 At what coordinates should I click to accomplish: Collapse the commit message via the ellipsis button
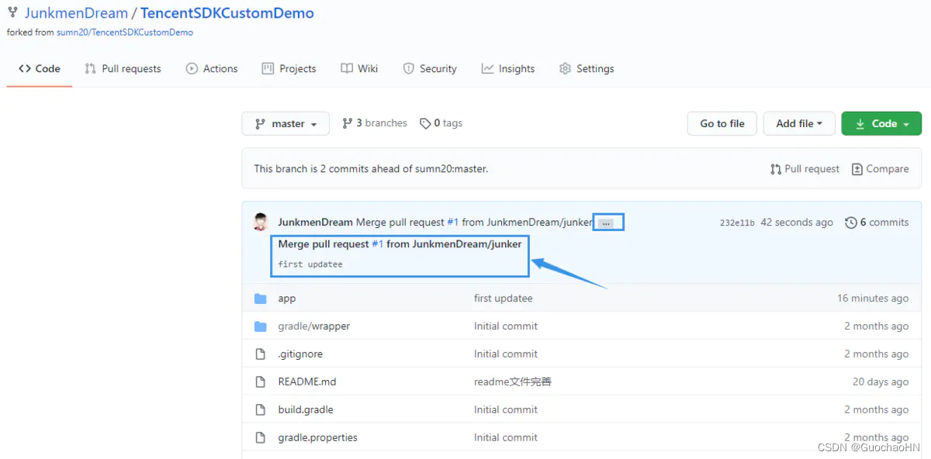(607, 223)
